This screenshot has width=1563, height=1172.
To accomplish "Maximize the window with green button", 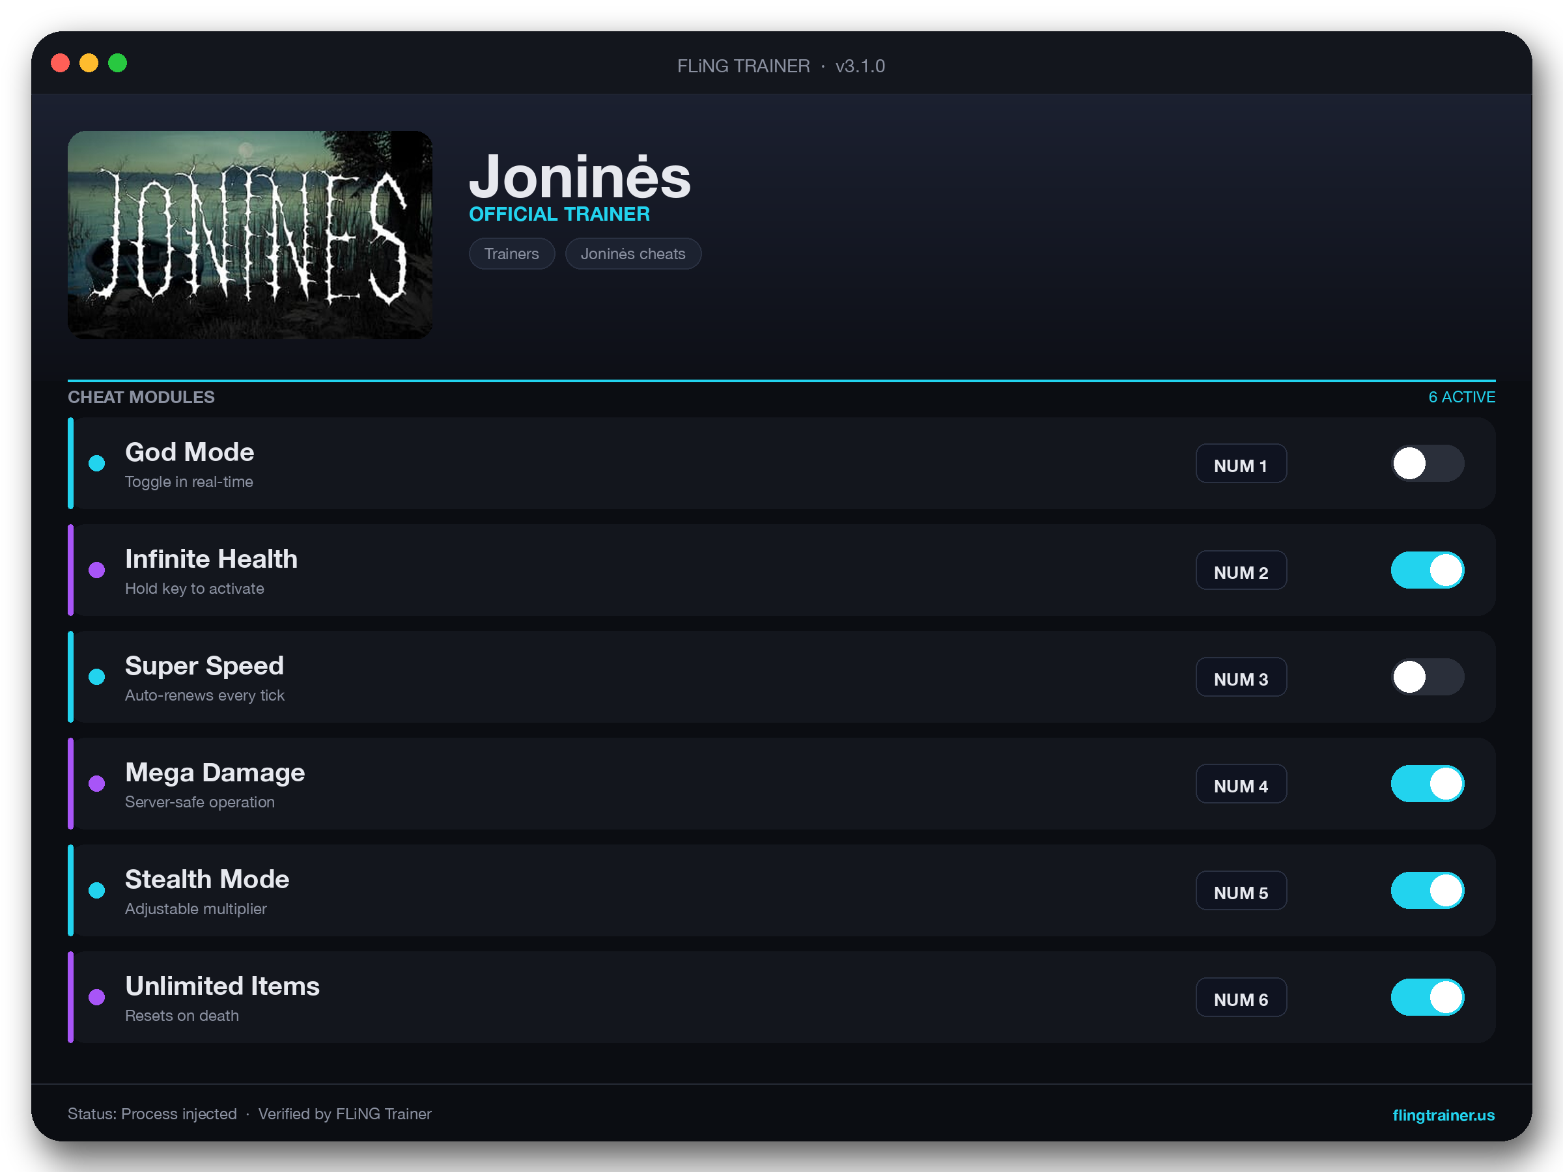I will pos(117,63).
